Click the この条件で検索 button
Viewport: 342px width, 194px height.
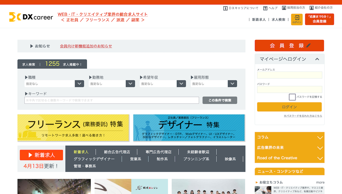coord(220,100)
